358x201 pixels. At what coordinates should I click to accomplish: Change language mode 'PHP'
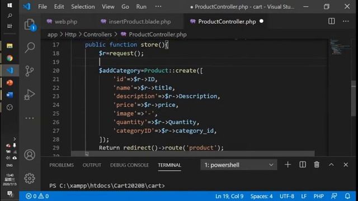[x=318, y=196]
